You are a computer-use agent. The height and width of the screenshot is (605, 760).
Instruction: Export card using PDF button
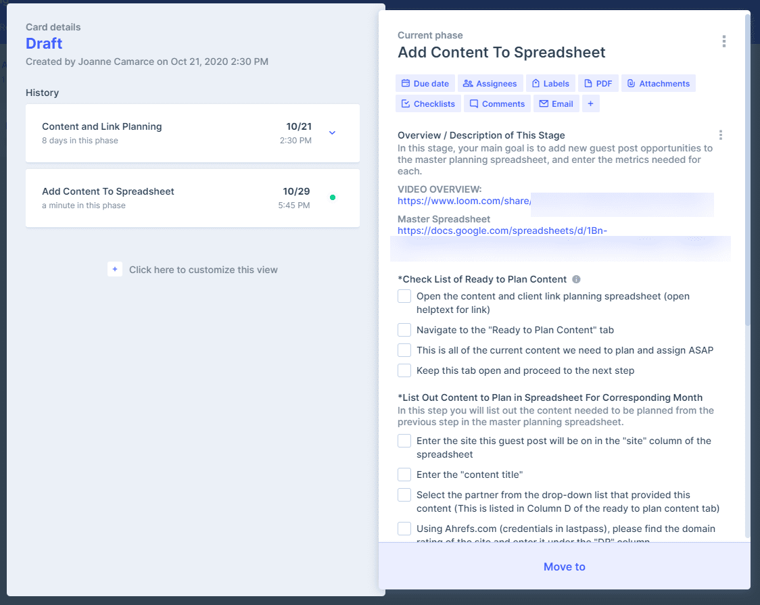pos(598,83)
